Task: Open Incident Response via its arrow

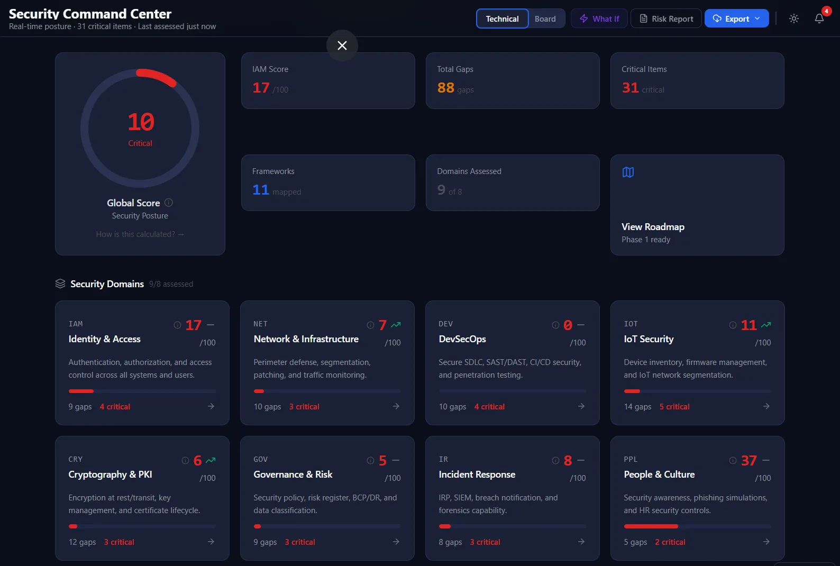Action: 581,542
